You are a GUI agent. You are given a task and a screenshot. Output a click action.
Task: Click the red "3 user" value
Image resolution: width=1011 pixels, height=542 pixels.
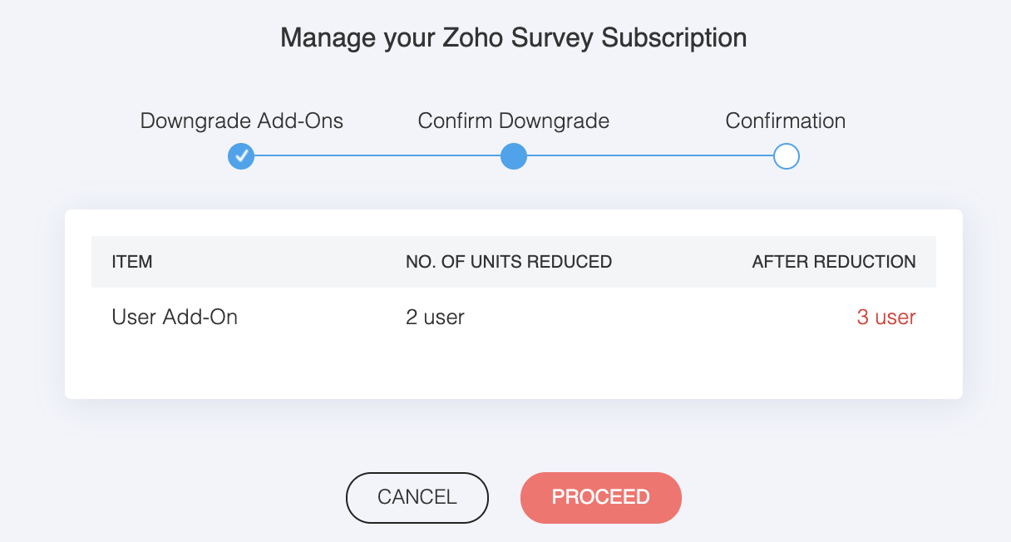point(886,317)
